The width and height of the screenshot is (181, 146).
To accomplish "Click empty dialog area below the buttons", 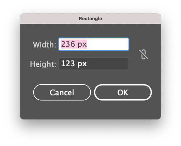I will [90, 110].
